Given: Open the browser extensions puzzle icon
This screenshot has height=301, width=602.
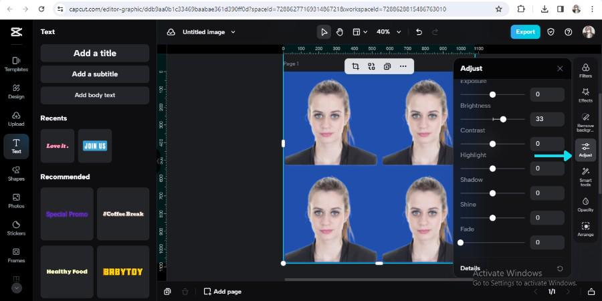Looking at the screenshot, I should (x=521, y=9).
